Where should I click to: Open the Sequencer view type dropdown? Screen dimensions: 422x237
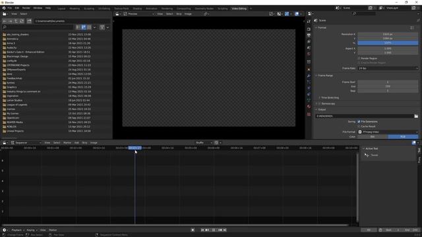click(x=26, y=143)
